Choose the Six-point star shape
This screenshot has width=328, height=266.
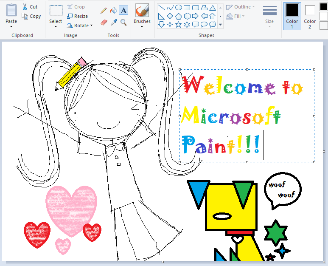click(187, 25)
